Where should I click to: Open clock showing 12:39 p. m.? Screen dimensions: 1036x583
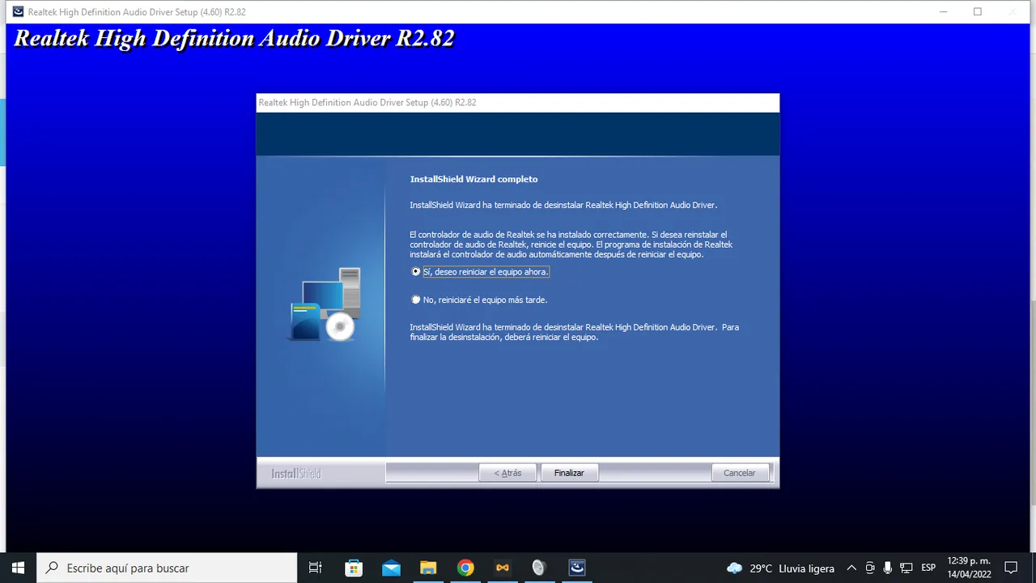(969, 568)
